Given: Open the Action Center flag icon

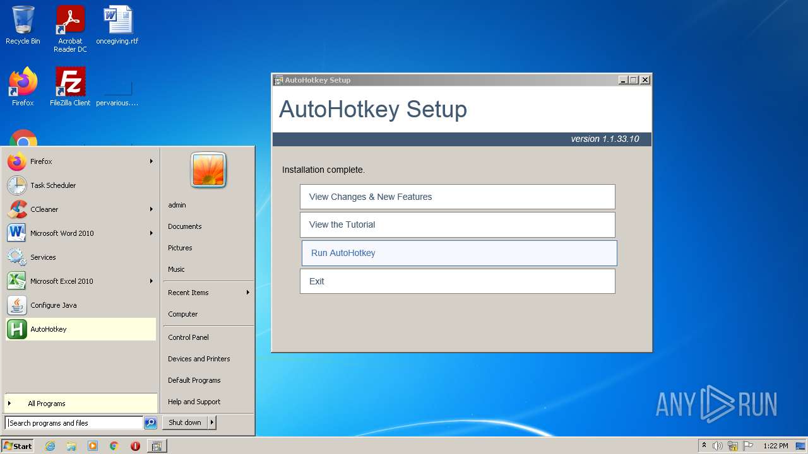Looking at the screenshot, I should pos(748,446).
